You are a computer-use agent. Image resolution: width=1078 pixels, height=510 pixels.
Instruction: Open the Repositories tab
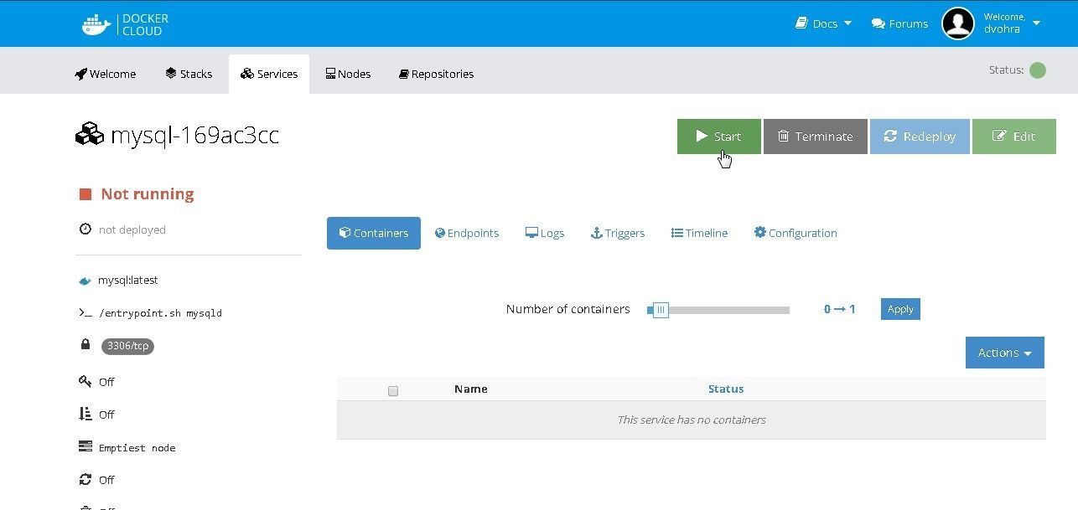point(436,74)
